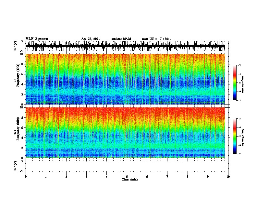Click the ch.1 spectrogram color scale bar

[x=235, y=83]
